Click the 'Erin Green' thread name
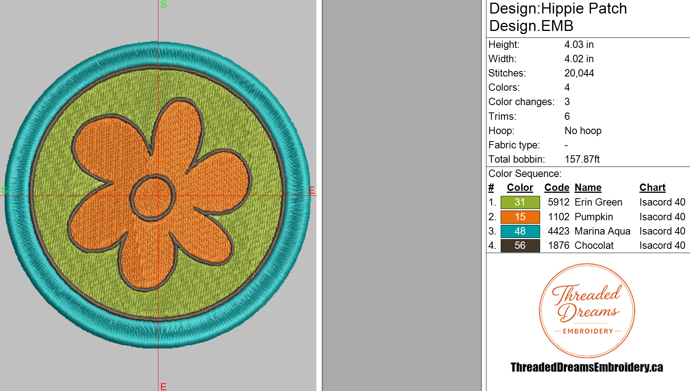 coord(598,202)
